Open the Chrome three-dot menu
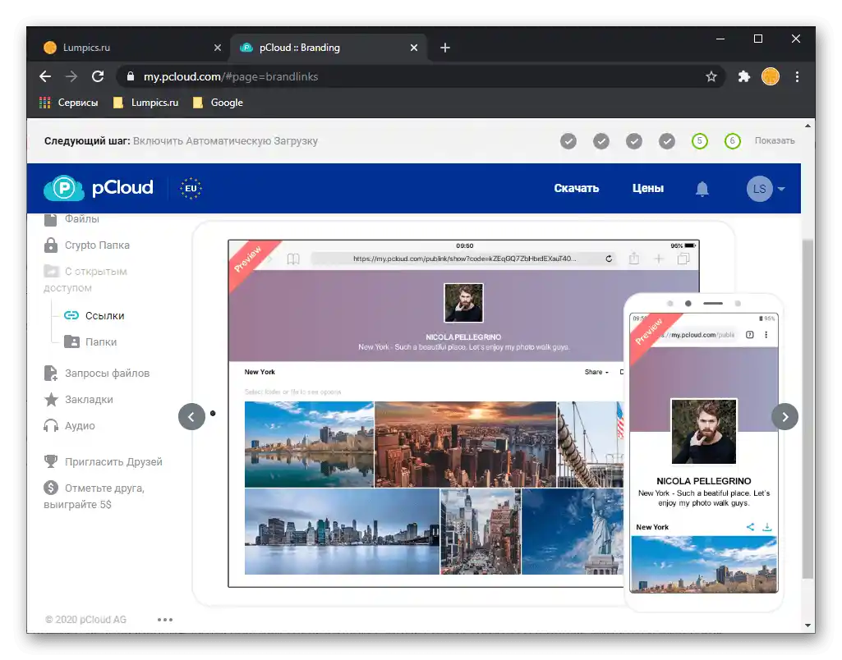Viewport: 842px width, 660px height. [798, 76]
